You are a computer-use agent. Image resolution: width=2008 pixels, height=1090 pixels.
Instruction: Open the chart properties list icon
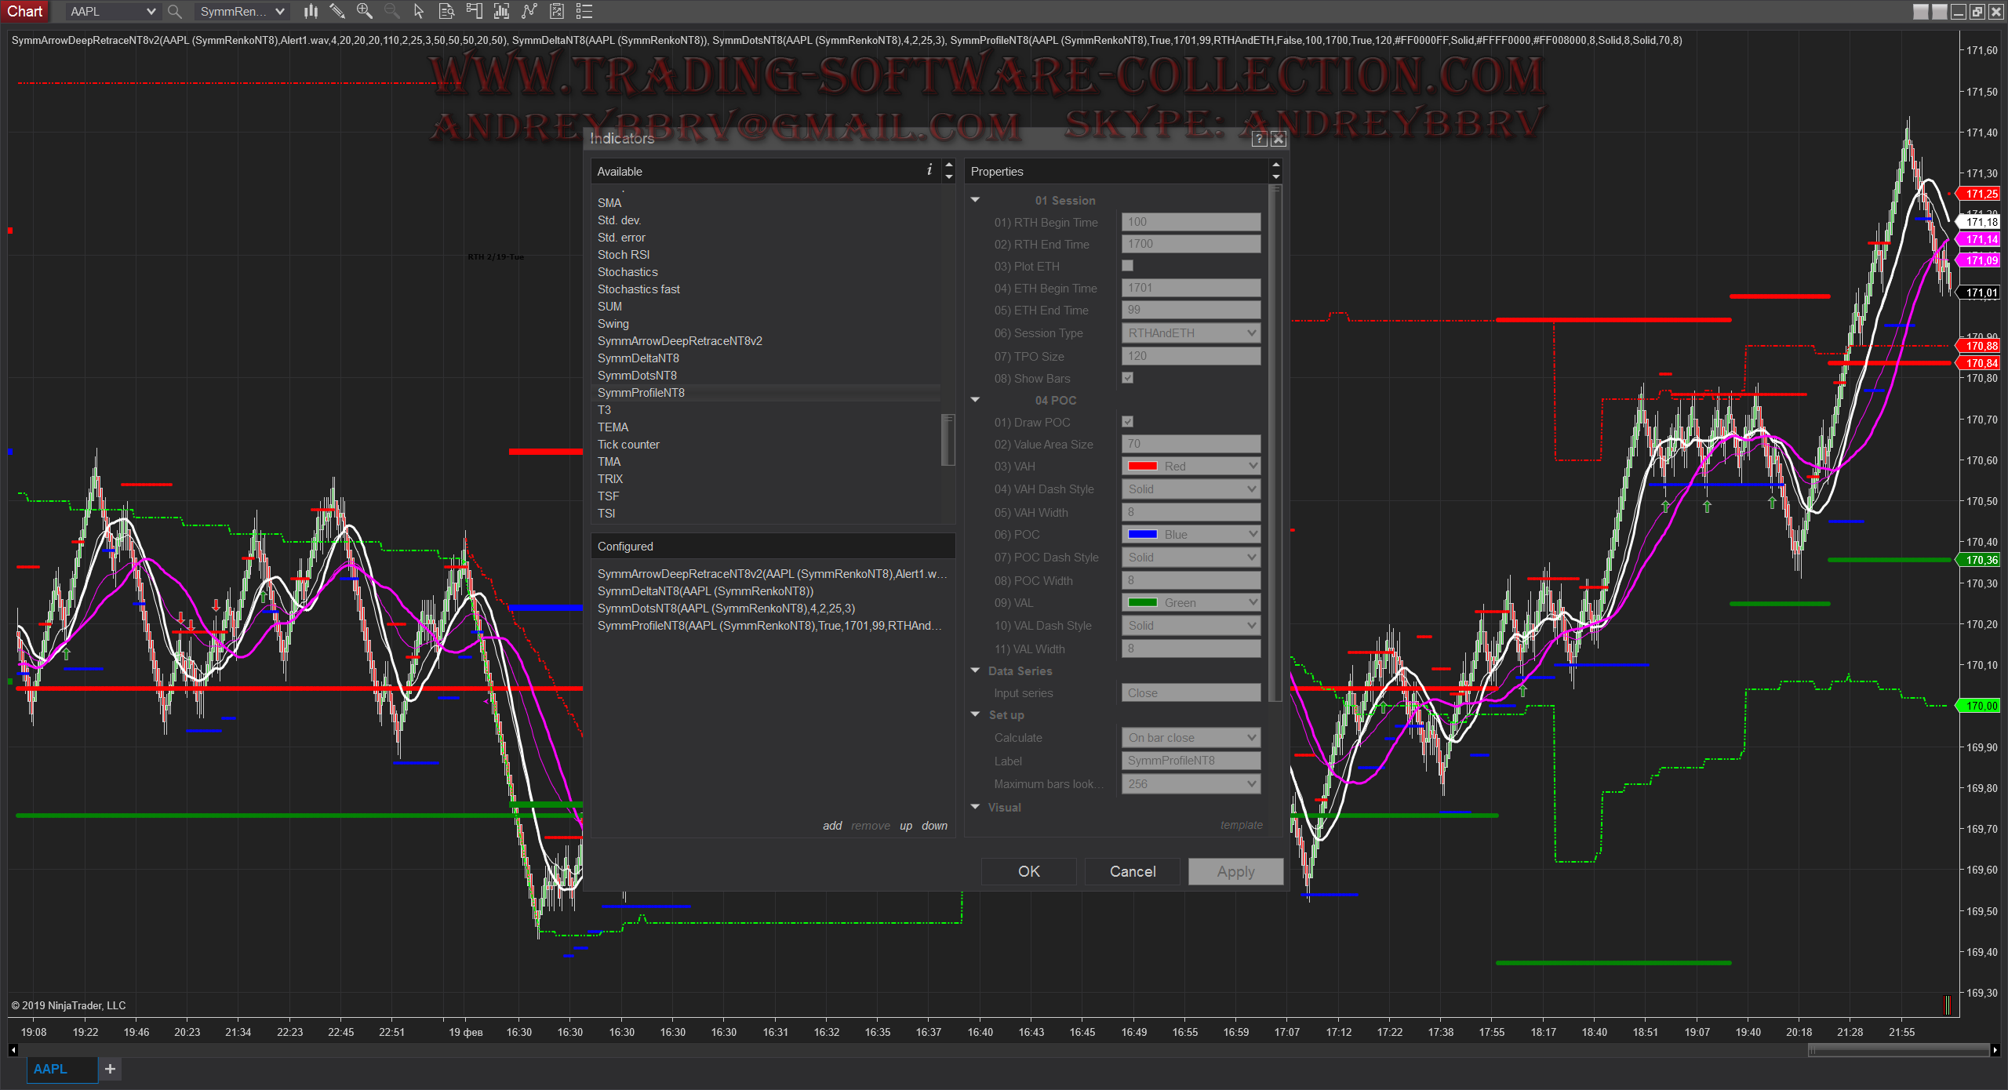coord(584,11)
